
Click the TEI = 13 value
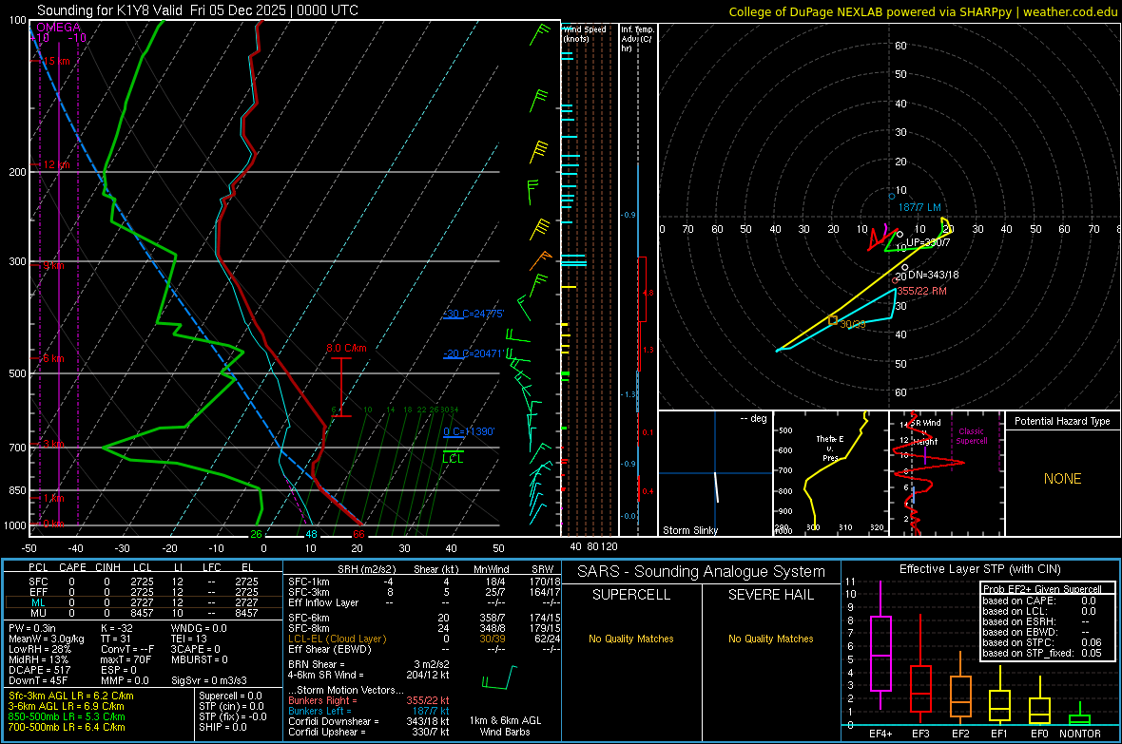[x=189, y=639]
